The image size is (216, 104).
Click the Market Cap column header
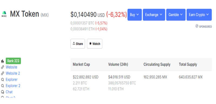(82, 64)
